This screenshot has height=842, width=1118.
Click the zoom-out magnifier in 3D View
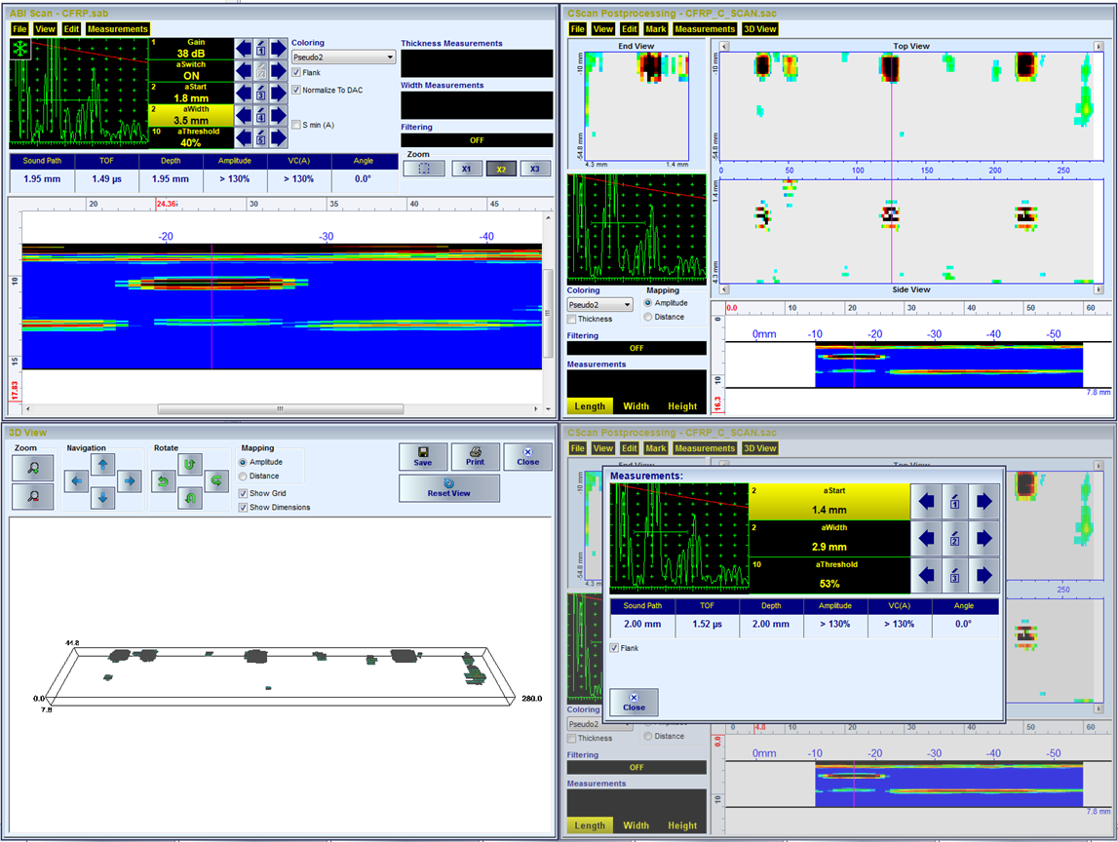tap(33, 495)
